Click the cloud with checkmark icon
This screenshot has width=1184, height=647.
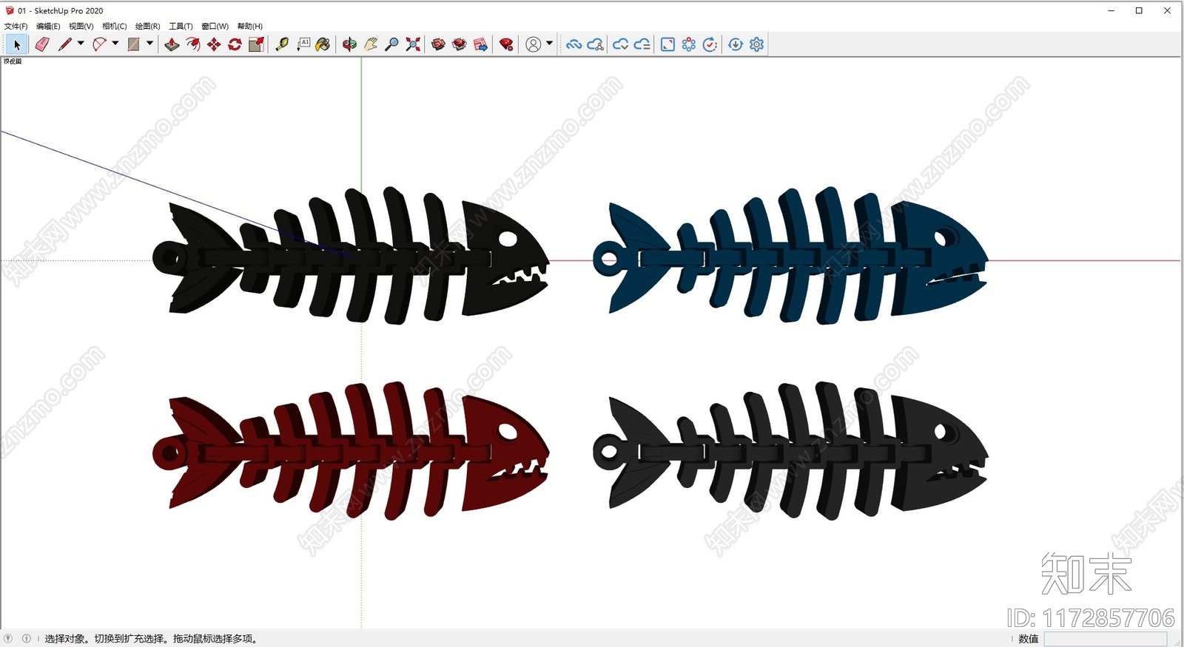point(621,44)
